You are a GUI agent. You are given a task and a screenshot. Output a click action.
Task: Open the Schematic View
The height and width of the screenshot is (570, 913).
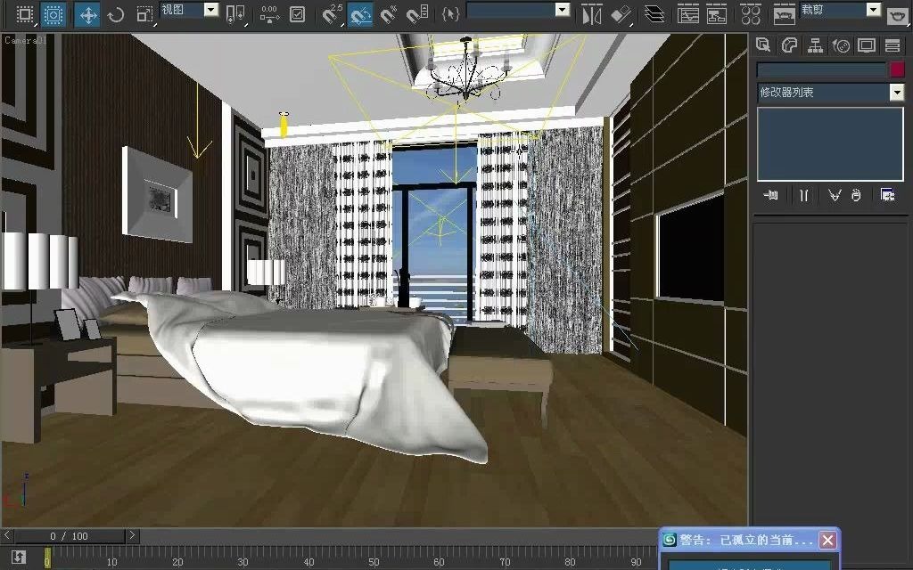[718, 13]
